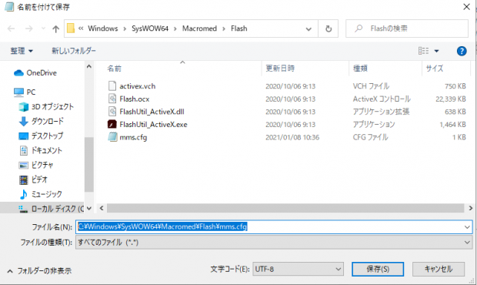477x285 pixels.
Task: Sort by the 種類 column header
Action: pos(360,69)
